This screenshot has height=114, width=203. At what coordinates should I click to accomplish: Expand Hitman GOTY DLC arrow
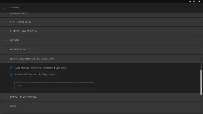pos(6,50)
